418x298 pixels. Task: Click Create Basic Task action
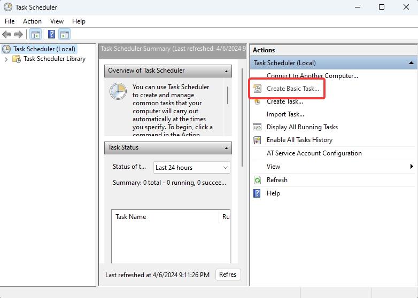point(293,89)
